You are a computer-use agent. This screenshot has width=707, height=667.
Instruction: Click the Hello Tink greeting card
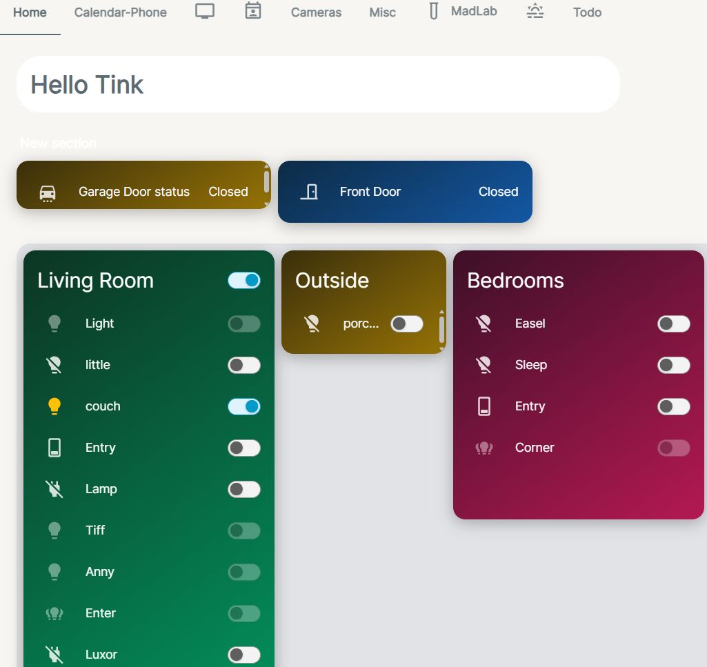point(319,84)
